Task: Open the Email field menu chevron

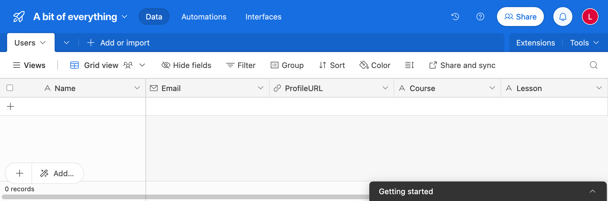Action: [261, 88]
